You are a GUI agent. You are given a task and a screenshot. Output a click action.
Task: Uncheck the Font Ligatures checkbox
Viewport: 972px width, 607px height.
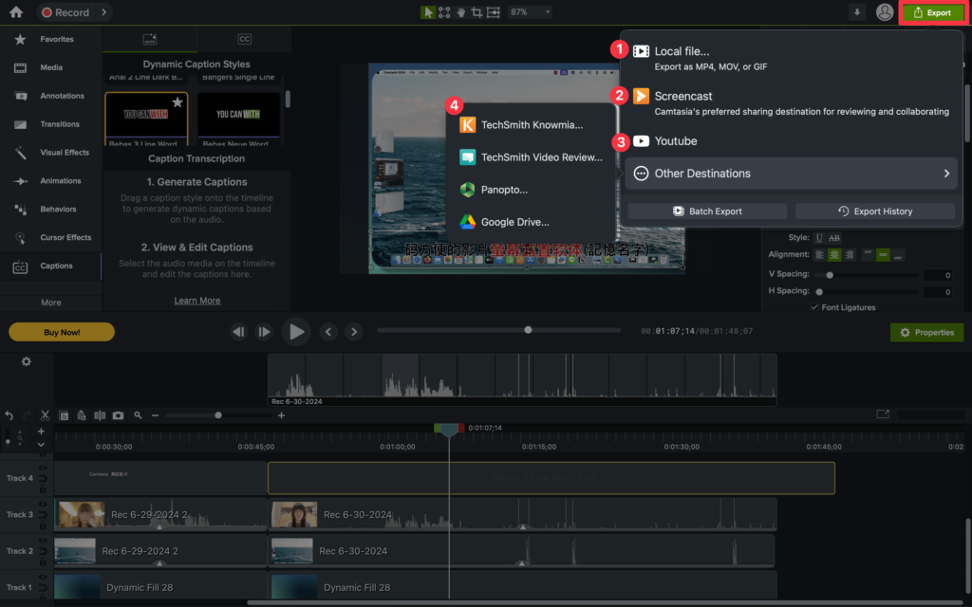(x=814, y=307)
